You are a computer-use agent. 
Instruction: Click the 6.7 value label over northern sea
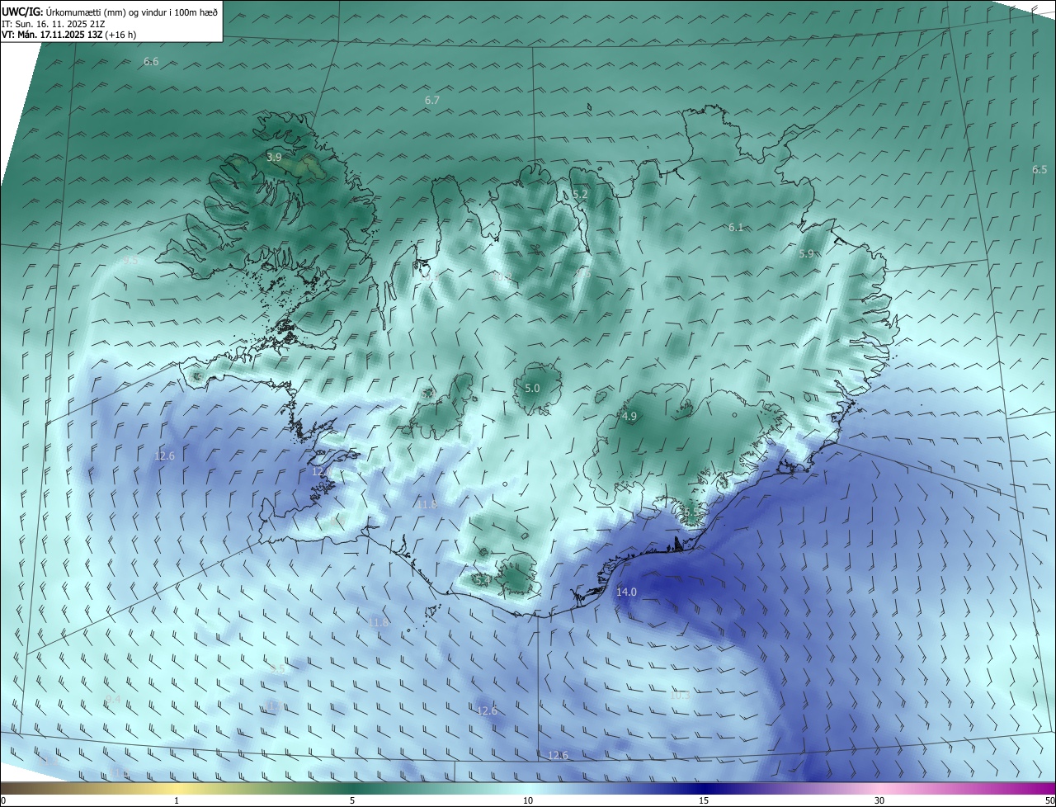tap(432, 100)
